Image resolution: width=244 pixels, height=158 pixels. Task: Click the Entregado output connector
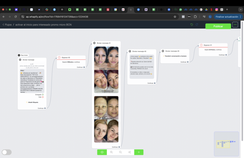pos(43,95)
